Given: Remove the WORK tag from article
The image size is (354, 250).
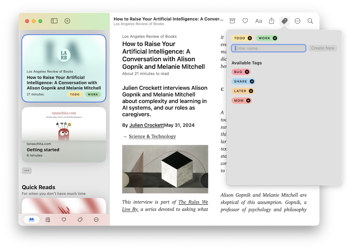Looking at the screenshot, I should (275, 38).
